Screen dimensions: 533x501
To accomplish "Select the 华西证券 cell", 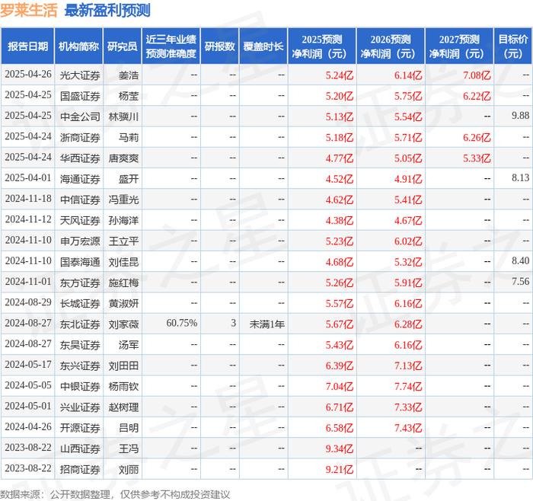I will (80, 158).
